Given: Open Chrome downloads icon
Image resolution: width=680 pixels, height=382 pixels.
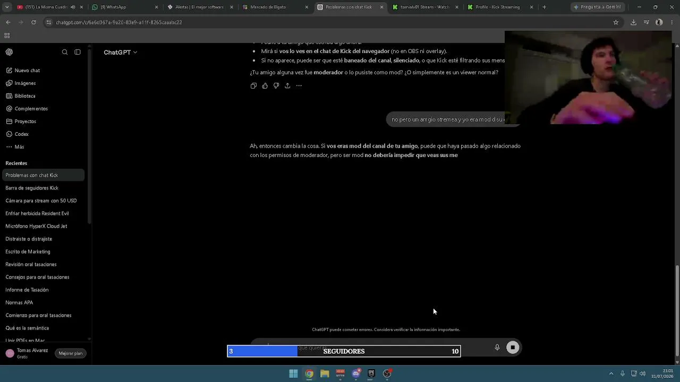Looking at the screenshot, I should [x=633, y=22].
